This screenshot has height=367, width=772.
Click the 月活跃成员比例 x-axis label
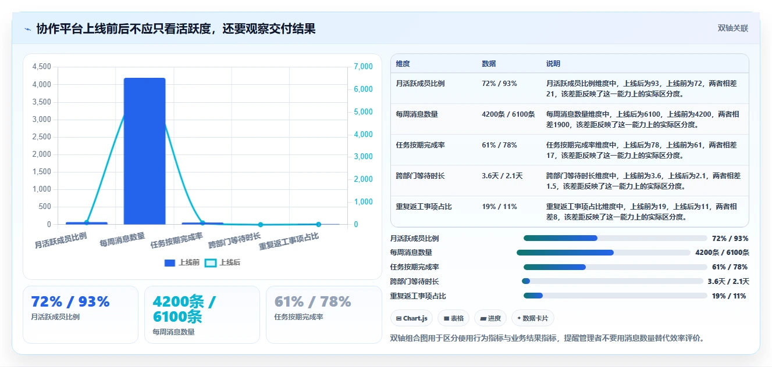click(61, 240)
